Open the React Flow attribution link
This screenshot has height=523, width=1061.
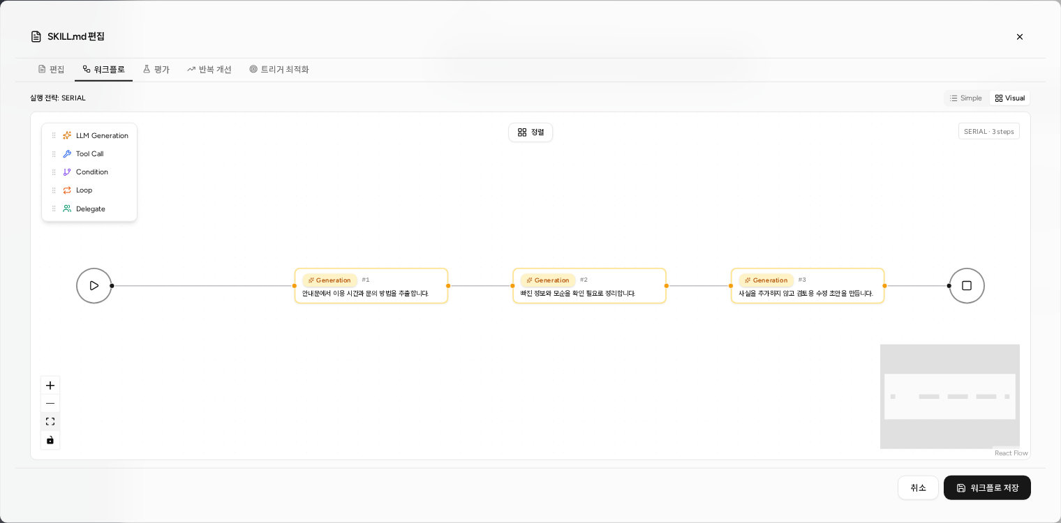(1011, 453)
